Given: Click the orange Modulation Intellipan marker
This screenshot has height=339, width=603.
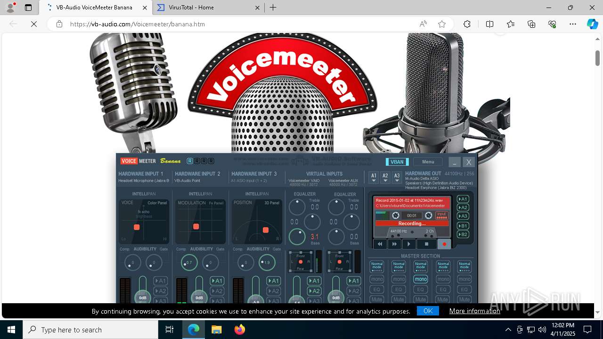Looking at the screenshot, I should tap(196, 226).
